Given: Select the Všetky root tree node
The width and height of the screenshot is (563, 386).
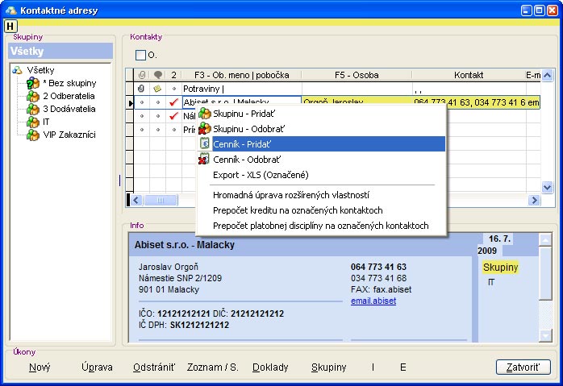Looking at the screenshot, I should [40, 70].
